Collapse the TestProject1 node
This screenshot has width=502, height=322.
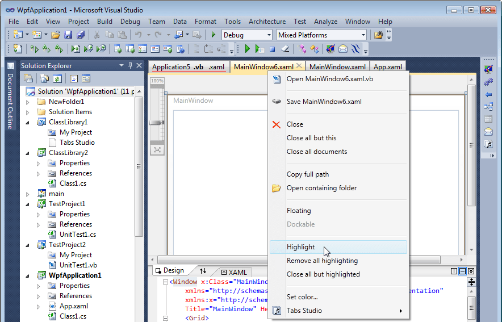[x=27, y=204]
